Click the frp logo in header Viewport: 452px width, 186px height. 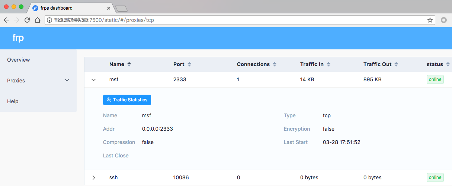pyautogui.click(x=18, y=37)
